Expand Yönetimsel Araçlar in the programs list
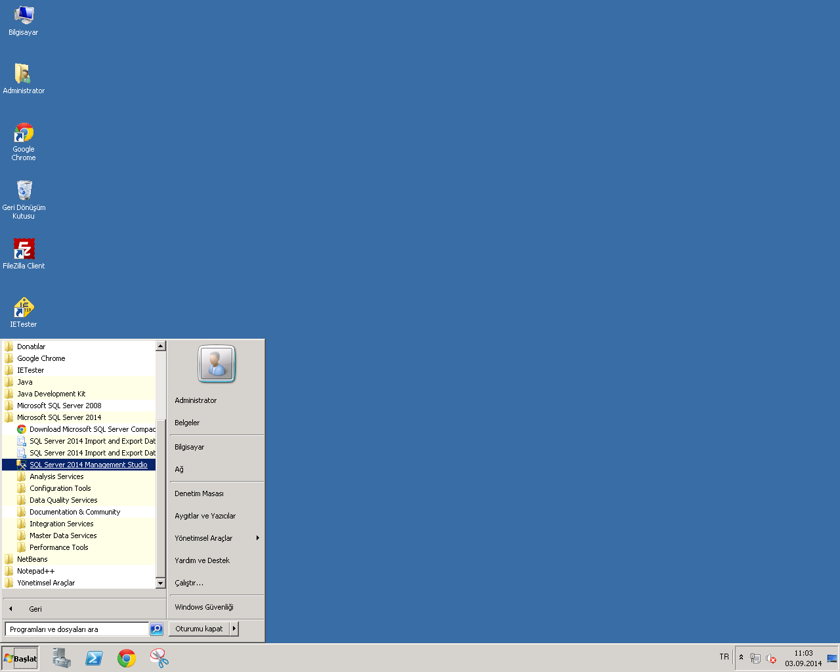The image size is (840, 672). (79, 583)
